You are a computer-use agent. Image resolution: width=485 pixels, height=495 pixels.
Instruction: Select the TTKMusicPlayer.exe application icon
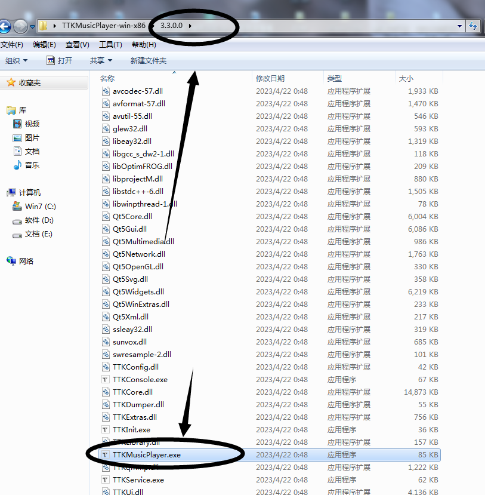coord(106,455)
